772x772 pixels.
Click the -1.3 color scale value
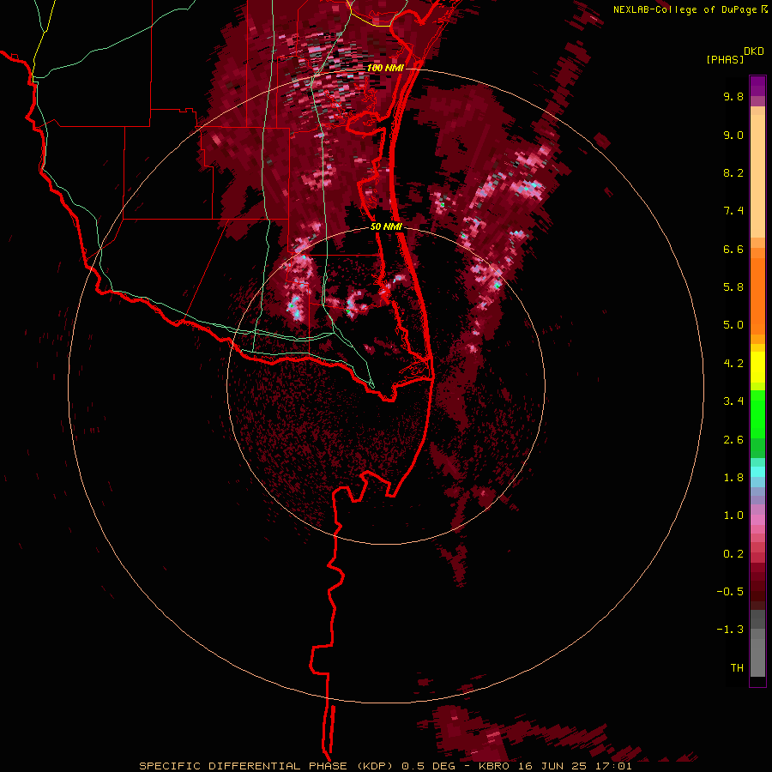(x=730, y=630)
